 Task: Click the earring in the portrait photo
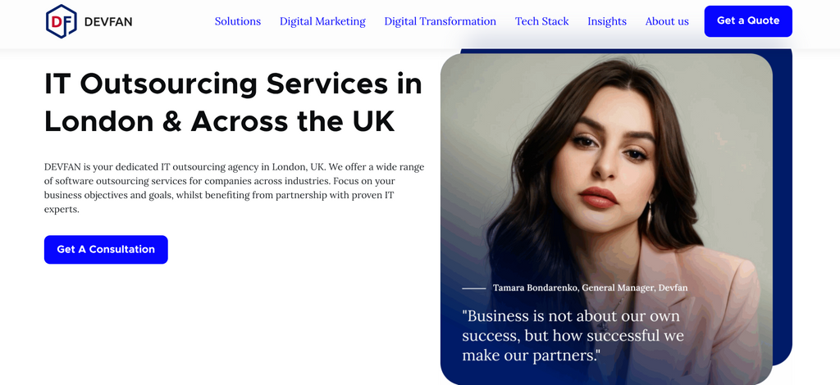(649, 215)
